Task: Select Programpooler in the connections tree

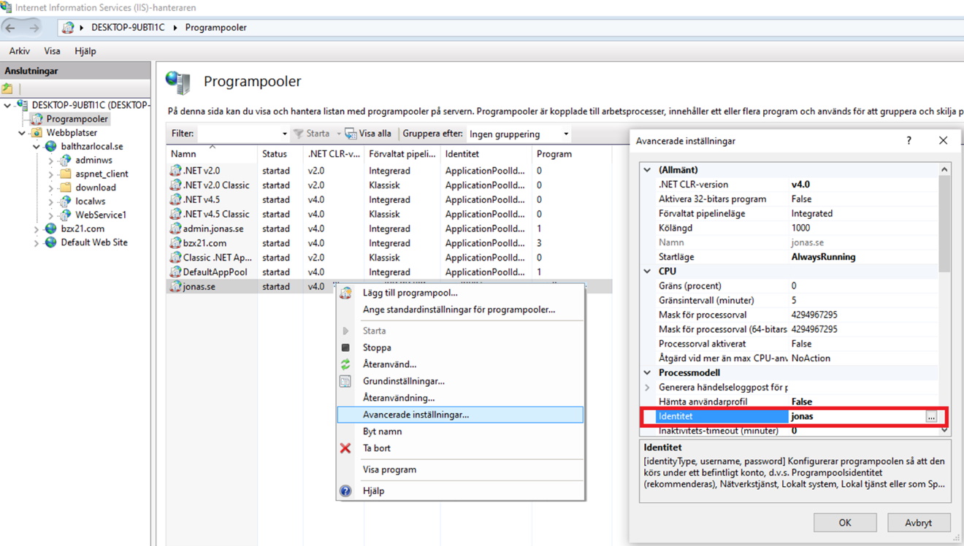Action: point(77,119)
